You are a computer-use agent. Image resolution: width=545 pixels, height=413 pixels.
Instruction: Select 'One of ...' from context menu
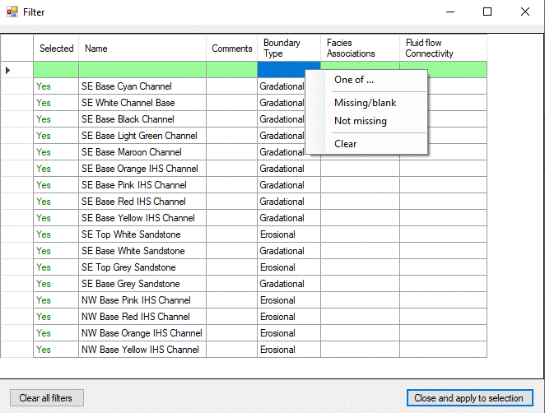coord(354,80)
